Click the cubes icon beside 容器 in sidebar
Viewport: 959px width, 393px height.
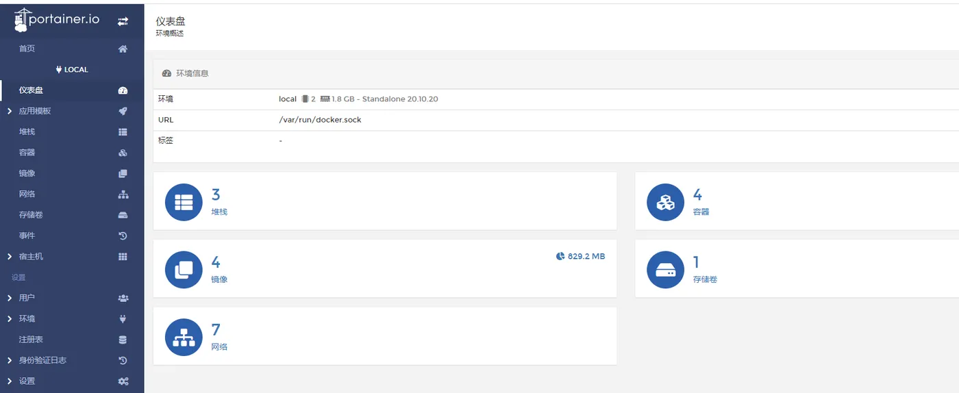(123, 153)
